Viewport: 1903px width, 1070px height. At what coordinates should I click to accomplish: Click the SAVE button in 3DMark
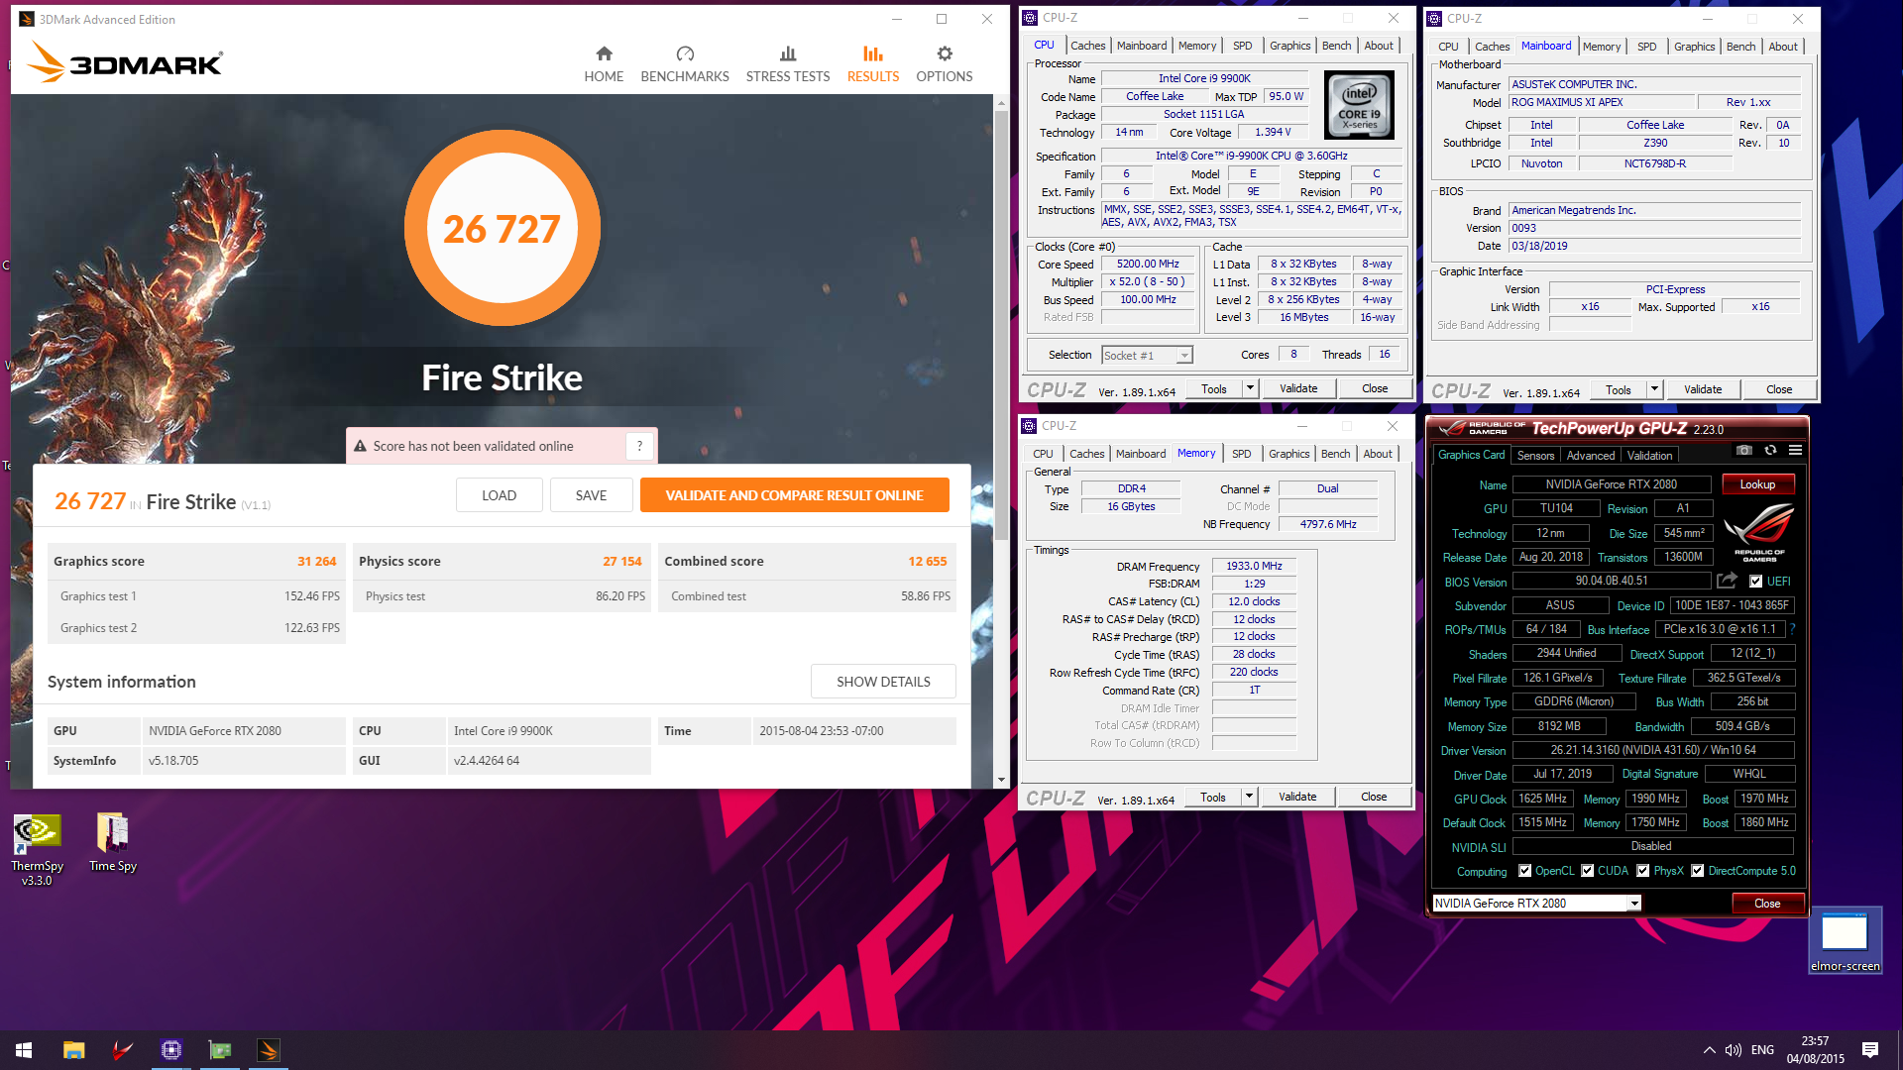pyautogui.click(x=591, y=495)
